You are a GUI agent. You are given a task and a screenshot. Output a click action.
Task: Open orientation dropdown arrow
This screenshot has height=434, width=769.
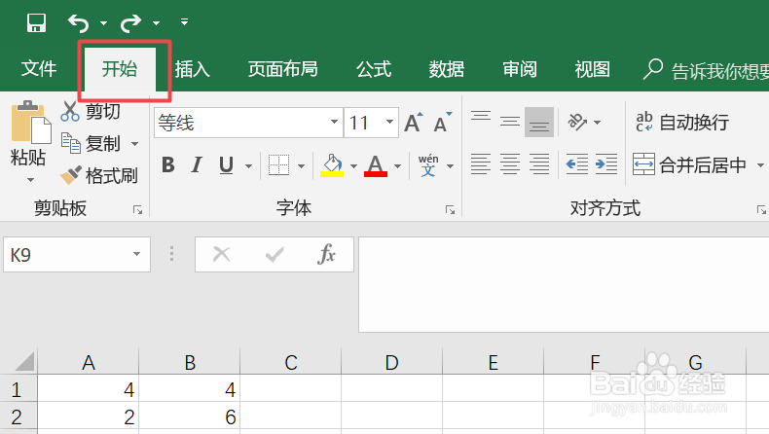[x=597, y=123]
